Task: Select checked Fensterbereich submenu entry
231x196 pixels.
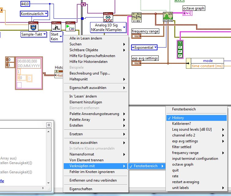Action: 146,166
